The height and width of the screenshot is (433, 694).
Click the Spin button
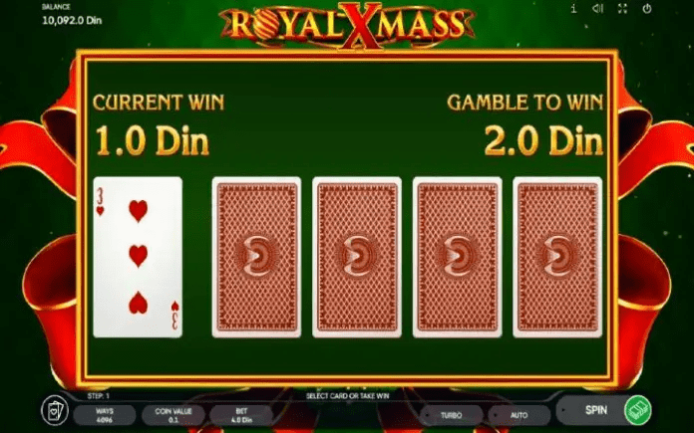pyautogui.click(x=595, y=410)
